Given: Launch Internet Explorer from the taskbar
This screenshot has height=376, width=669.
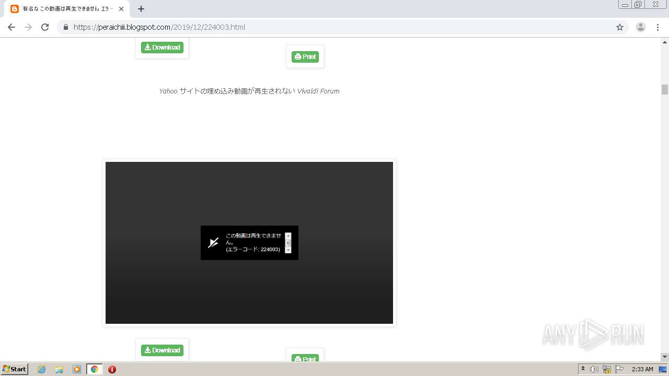Looking at the screenshot, I should pyautogui.click(x=42, y=369).
